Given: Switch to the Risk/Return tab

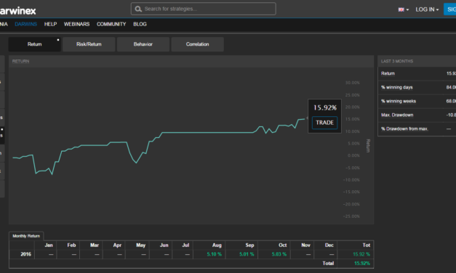Looking at the screenshot, I should 89,44.
